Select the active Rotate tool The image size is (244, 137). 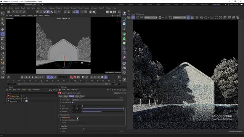pos(3,34)
